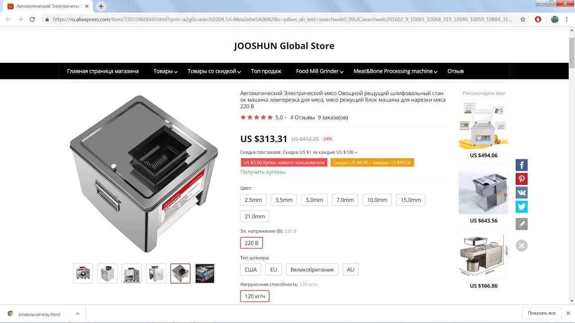This screenshot has height=323, width=575.
Task: Reload the page in browser
Action: coord(32,19)
